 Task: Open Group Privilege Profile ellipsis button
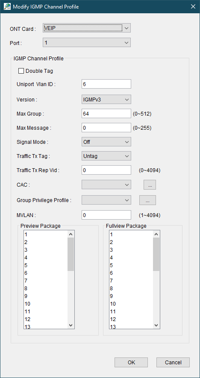(x=148, y=200)
